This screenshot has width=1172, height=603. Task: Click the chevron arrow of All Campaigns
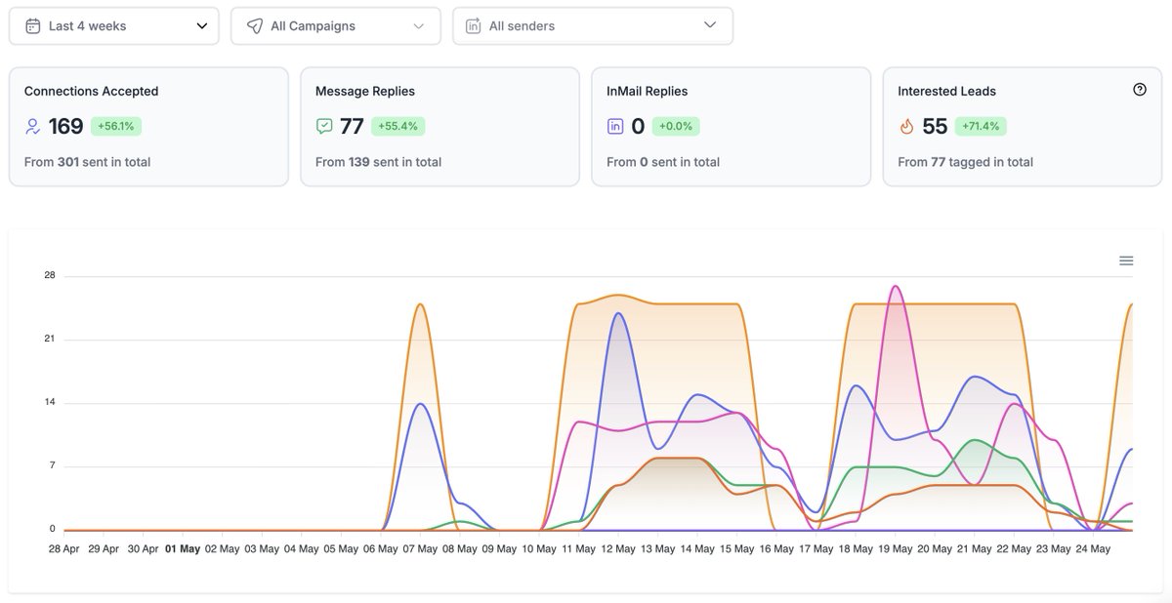point(419,26)
